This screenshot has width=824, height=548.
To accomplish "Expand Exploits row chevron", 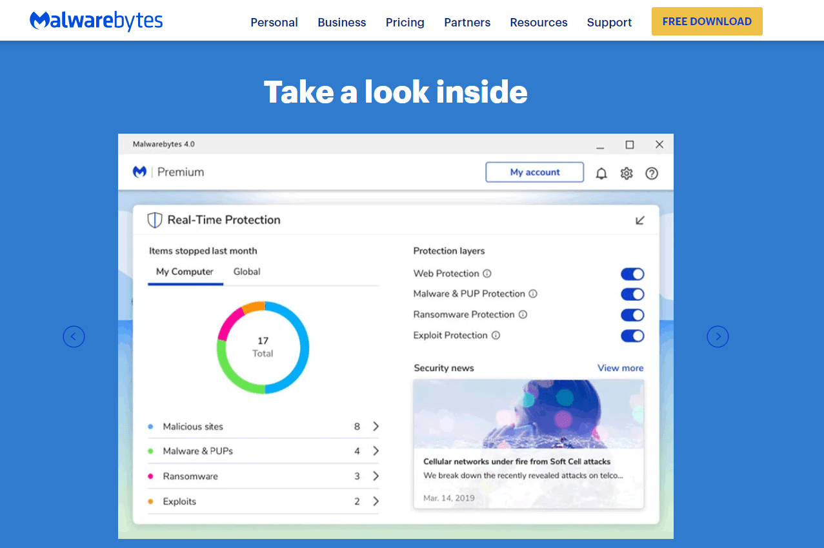I will [376, 502].
